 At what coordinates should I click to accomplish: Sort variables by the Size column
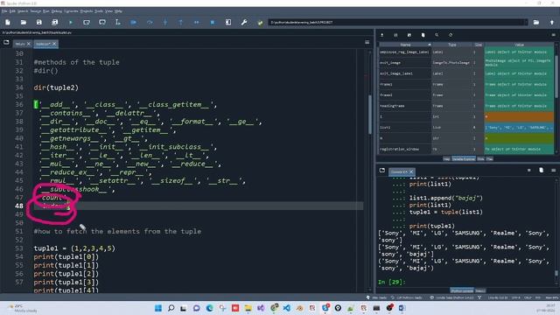point(479,45)
